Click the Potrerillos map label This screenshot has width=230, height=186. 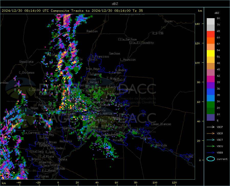click(x=47, y=105)
